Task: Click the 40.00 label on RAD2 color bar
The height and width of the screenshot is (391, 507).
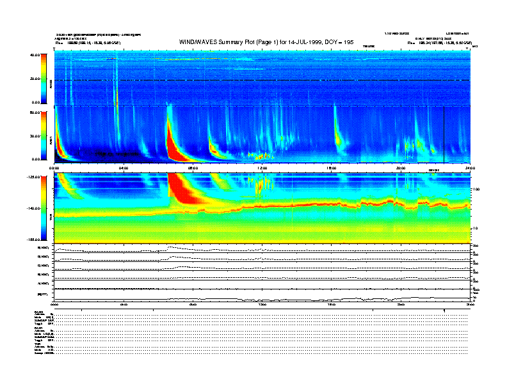Action: pyautogui.click(x=35, y=55)
